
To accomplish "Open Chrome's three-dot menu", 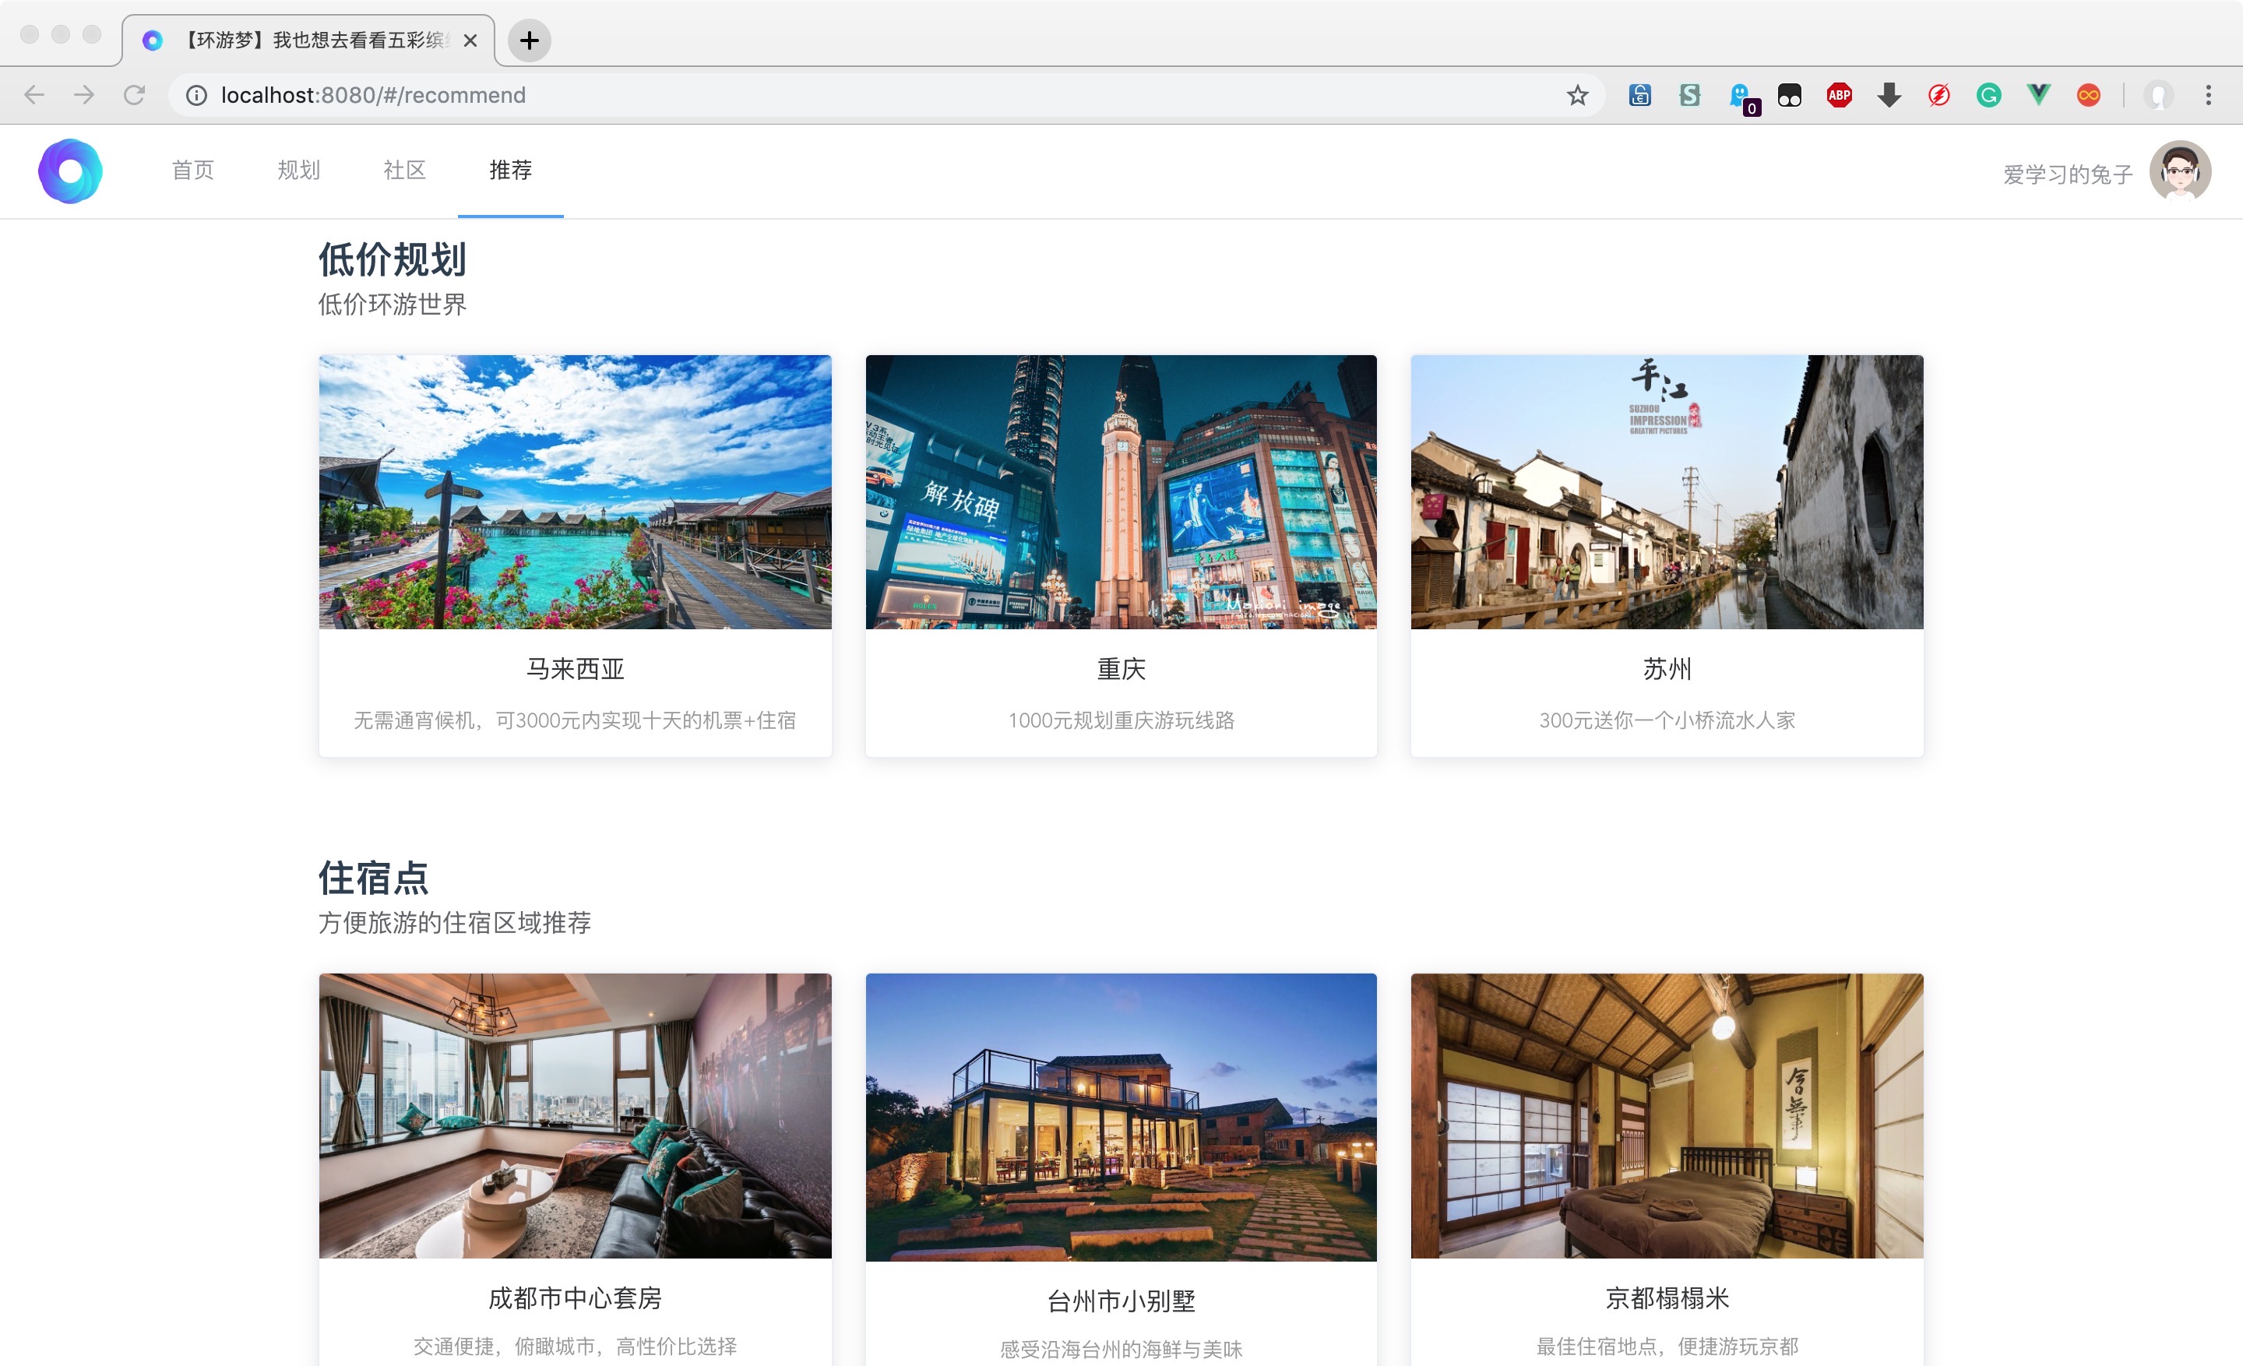I will pos(2207,95).
